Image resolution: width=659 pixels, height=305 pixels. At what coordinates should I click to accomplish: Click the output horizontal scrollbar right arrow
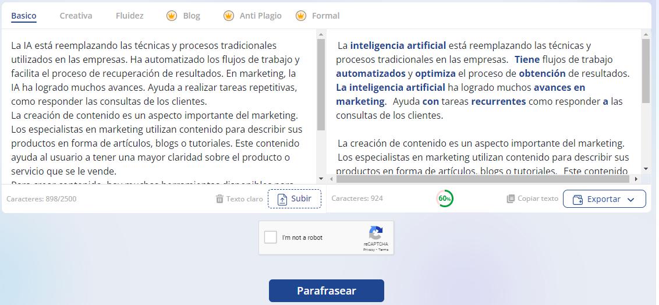point(636,179)
